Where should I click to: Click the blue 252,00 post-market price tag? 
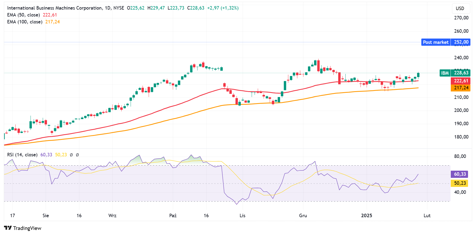[x=461, y=42]
